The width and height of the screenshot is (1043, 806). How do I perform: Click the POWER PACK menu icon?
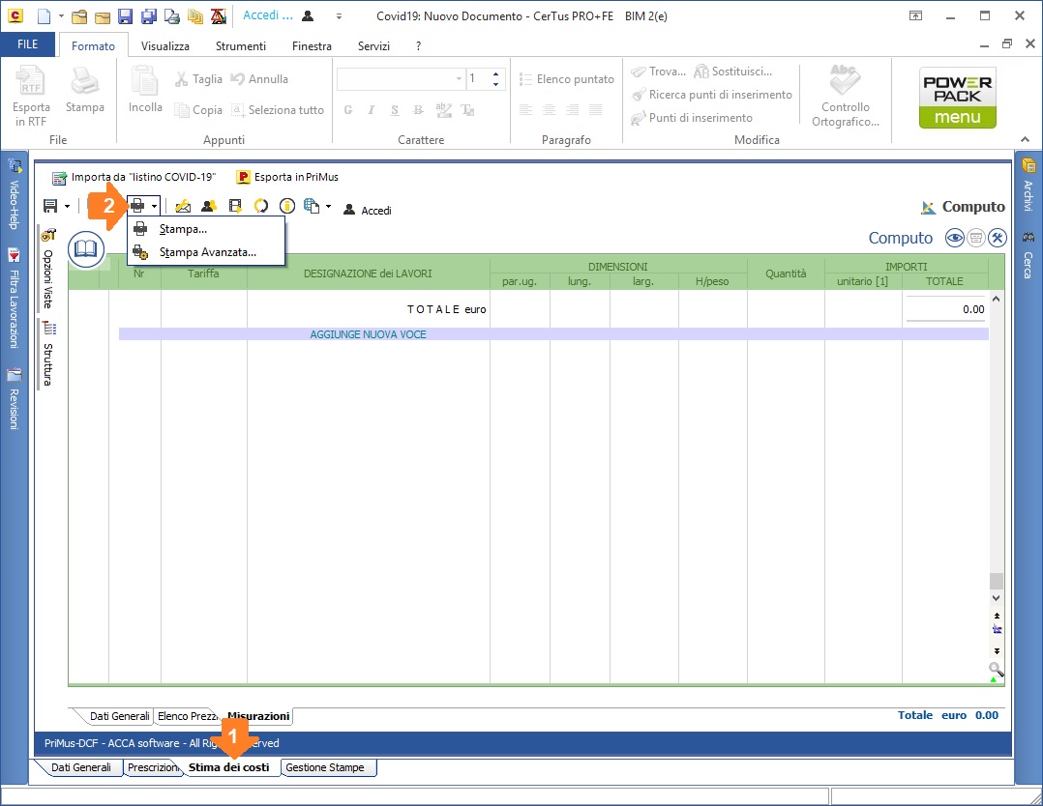957,98
